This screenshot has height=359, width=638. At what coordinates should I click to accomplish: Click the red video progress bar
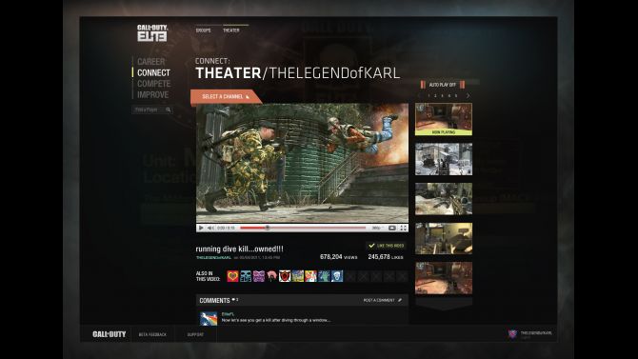(303, 228)
